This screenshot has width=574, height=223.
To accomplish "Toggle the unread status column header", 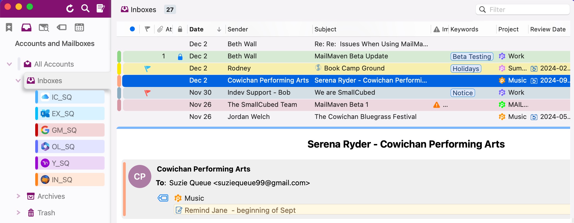I will point(132,29).
